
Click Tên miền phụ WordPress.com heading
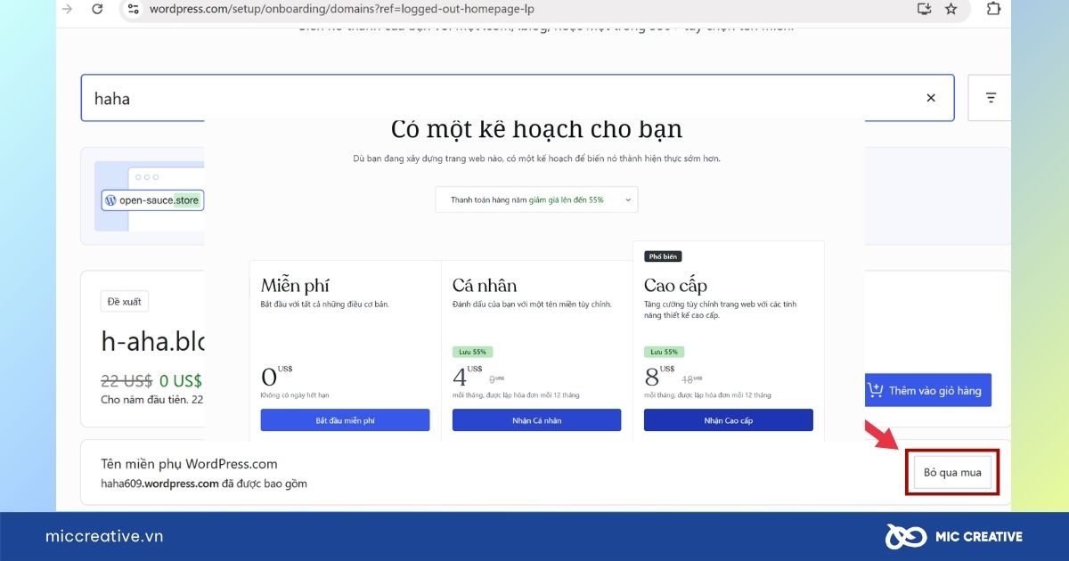[189, 464]
